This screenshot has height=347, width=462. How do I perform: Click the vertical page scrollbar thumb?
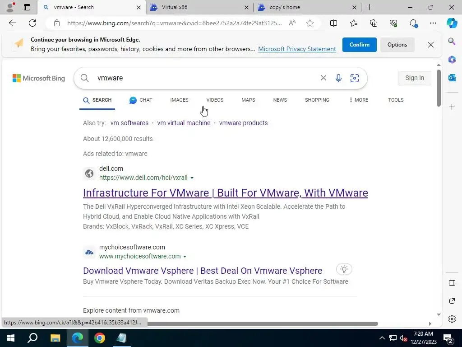(x=439, y=88)
